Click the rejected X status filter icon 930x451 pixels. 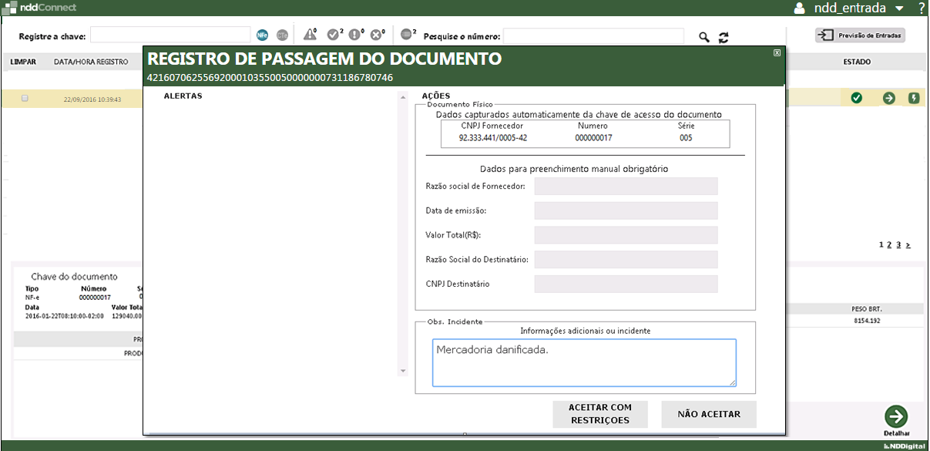(x=377, y=34)
